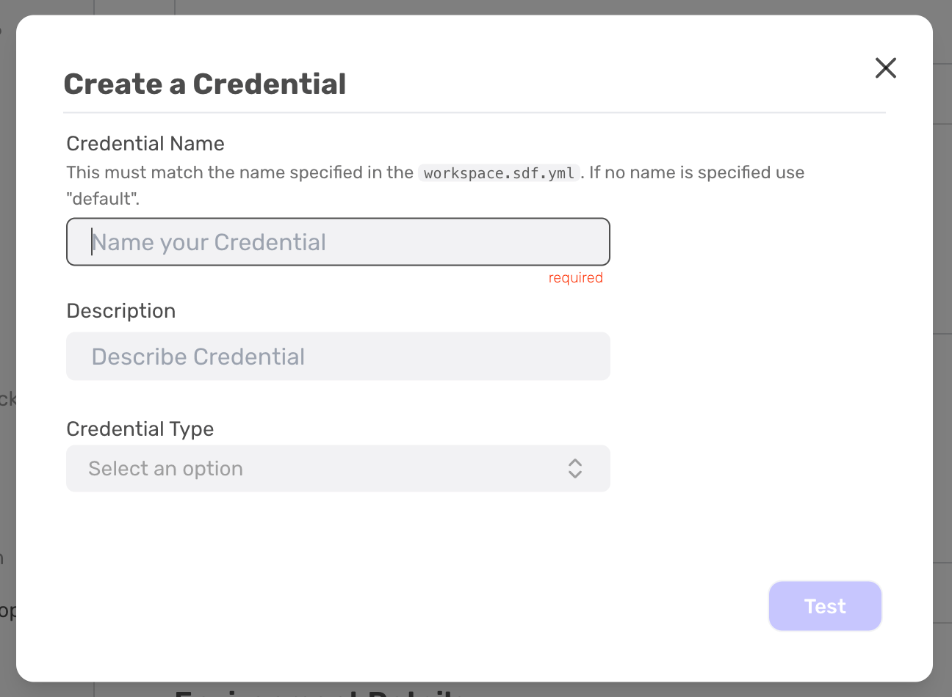Click the 'Create a Credential' heading

click(x=204, y=84)
